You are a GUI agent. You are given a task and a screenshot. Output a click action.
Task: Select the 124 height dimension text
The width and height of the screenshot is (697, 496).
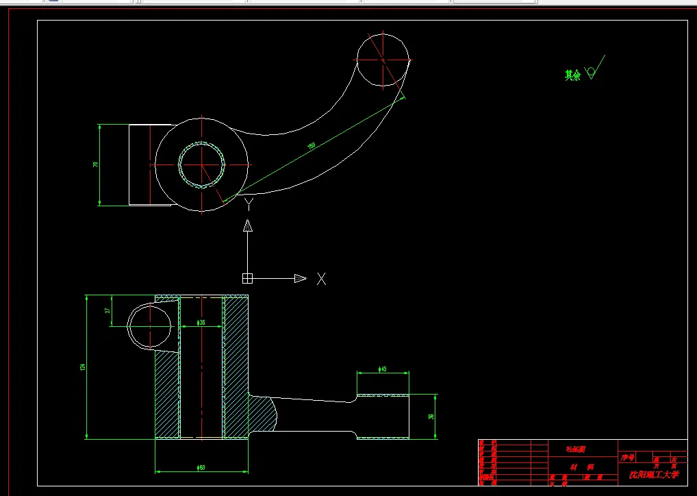[83, 367]
